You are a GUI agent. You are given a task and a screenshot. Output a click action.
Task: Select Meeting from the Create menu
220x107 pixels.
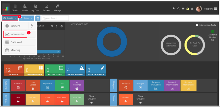point(20,50)
